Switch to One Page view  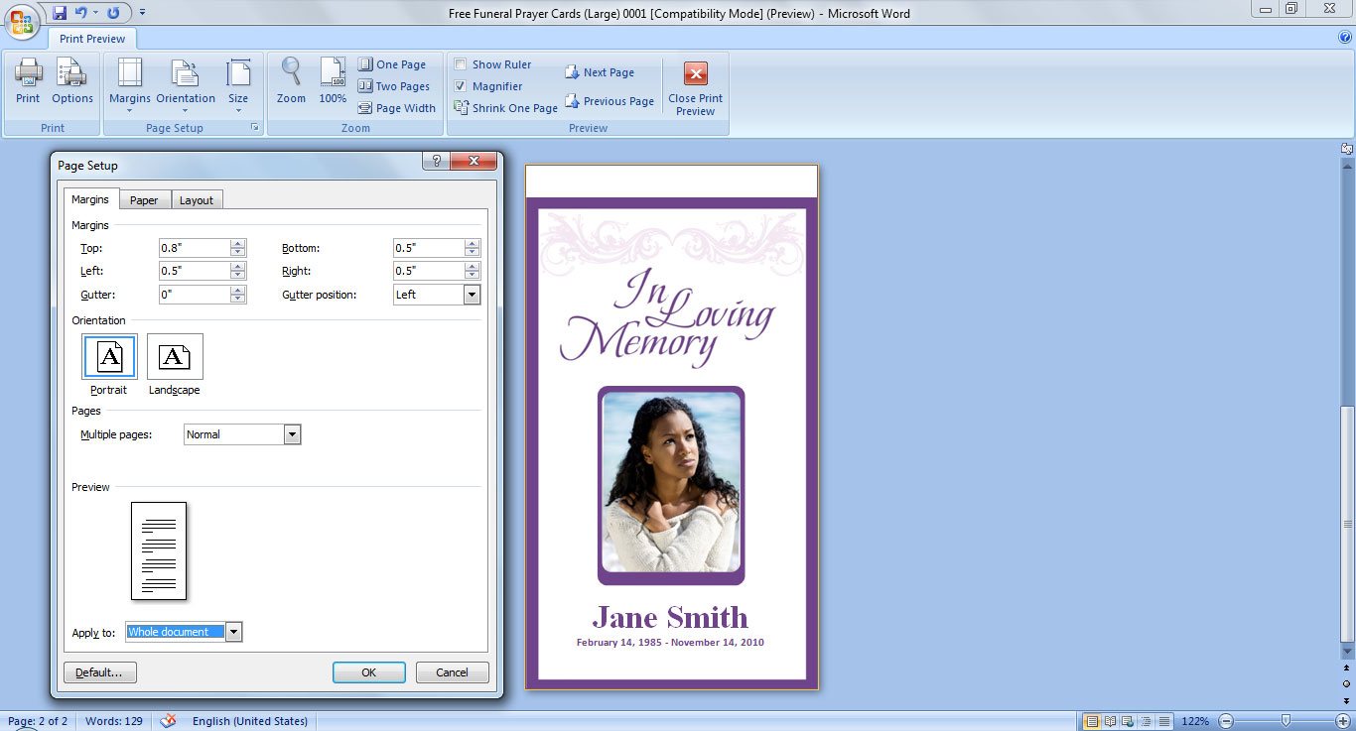(x=392, y=64)
